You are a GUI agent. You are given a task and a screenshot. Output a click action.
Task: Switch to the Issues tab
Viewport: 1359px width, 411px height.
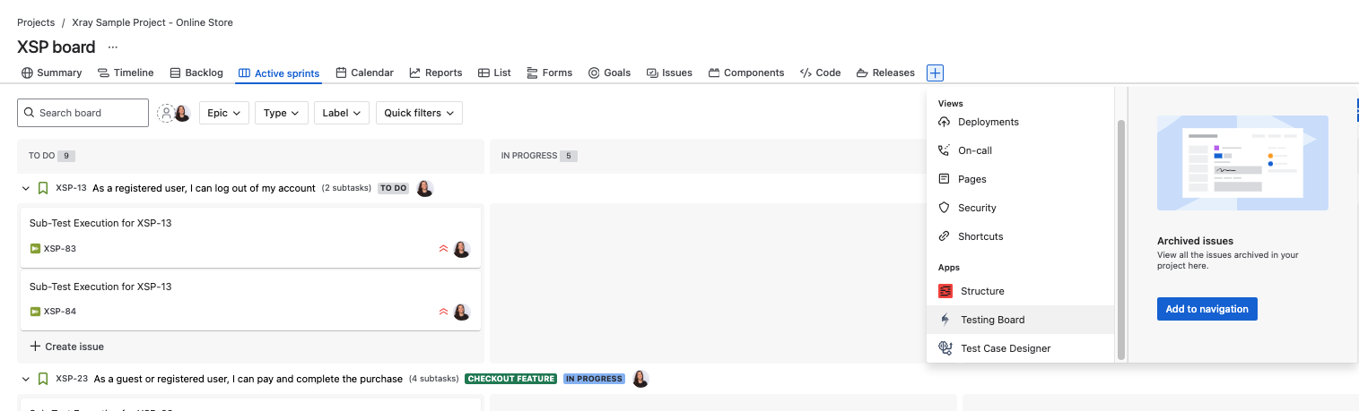(669, 73)
